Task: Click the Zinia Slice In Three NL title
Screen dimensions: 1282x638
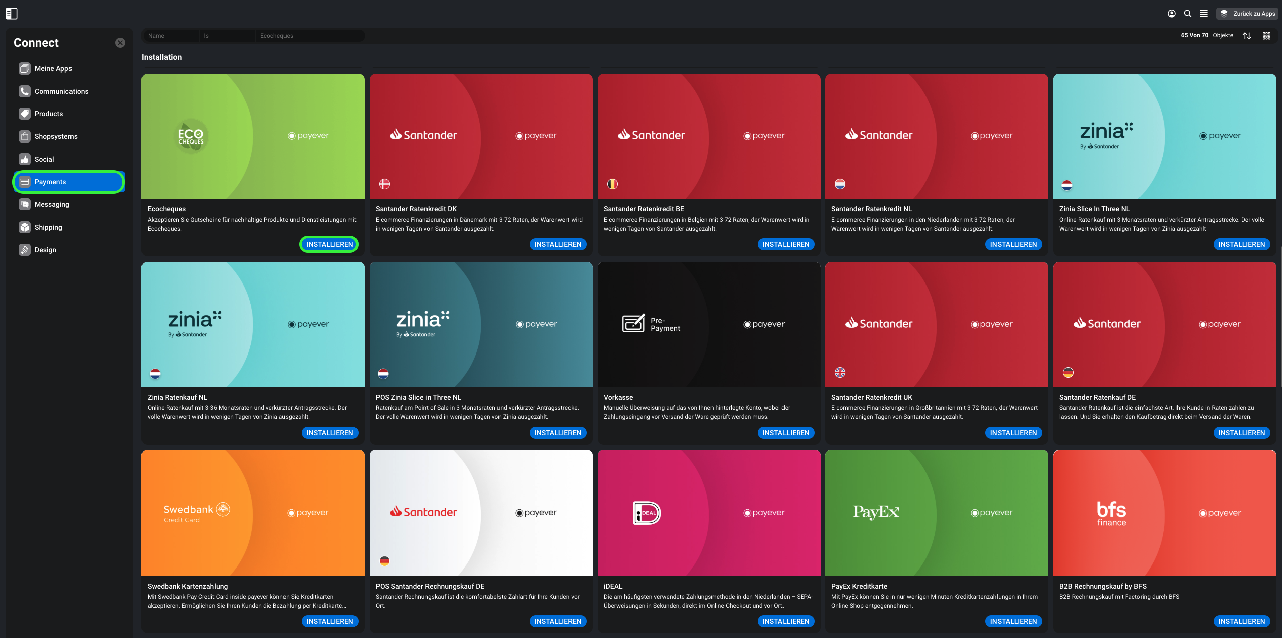Action: click(1095, 209)
